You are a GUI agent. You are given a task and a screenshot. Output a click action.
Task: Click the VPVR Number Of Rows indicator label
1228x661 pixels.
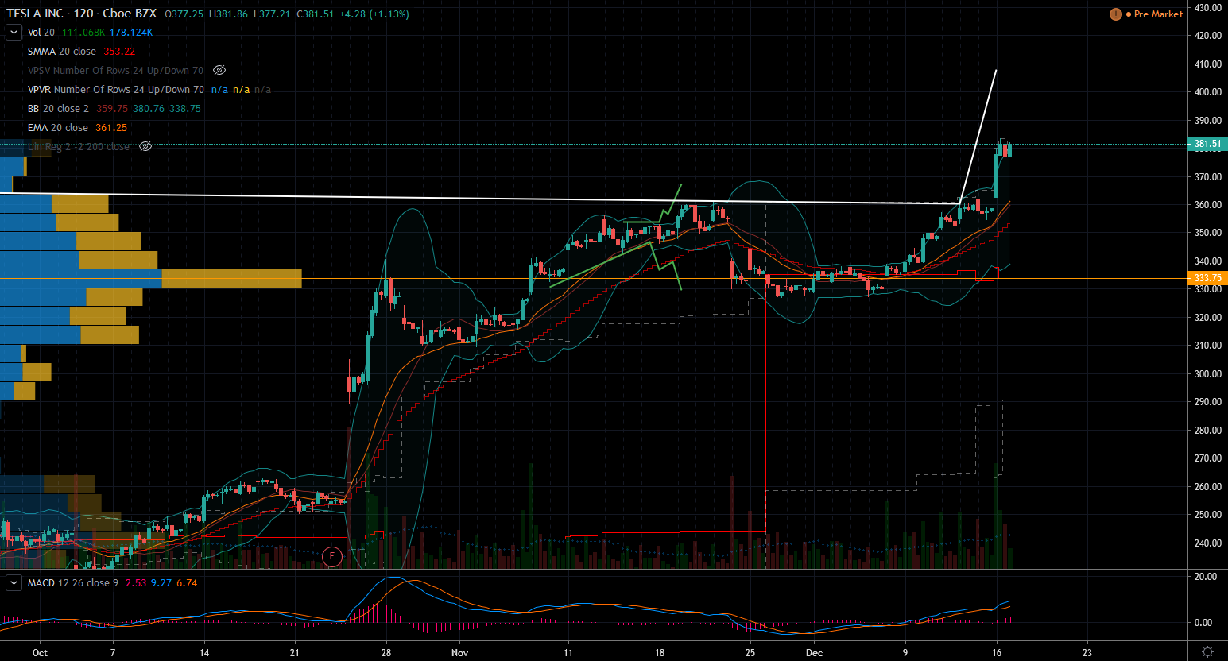[115, 90]
